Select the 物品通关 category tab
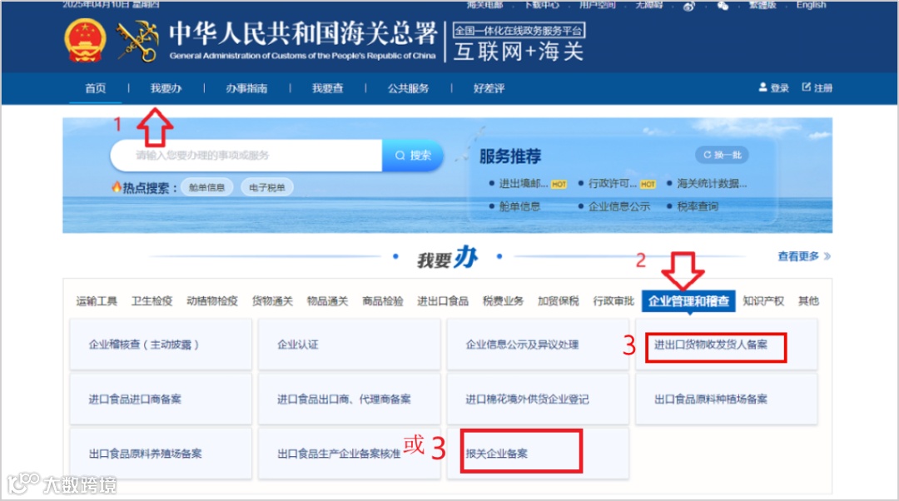 pyautogui.click(x=327, y=301)
